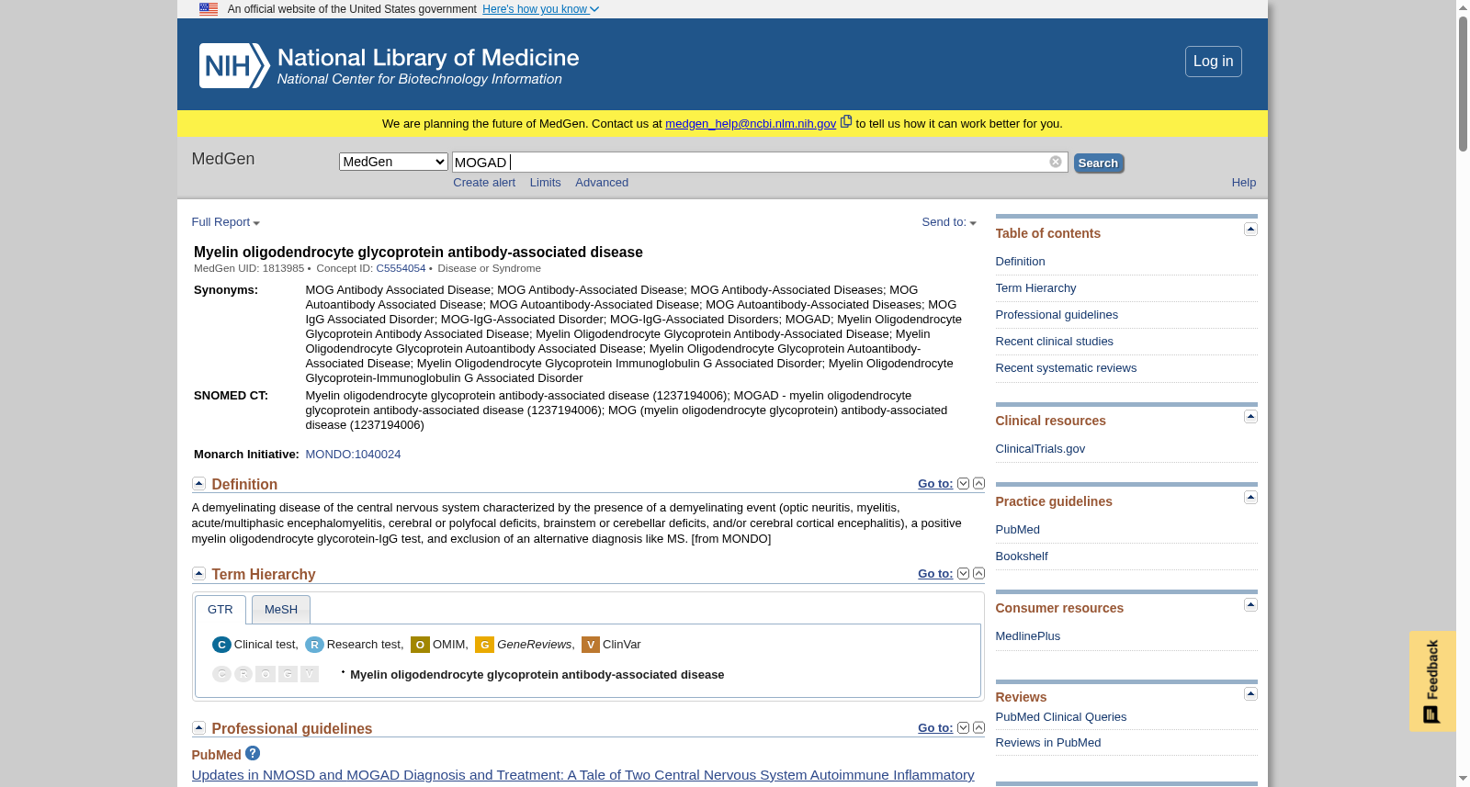Click the R Research test legend icon
The width and height of the screenshot is (1470, 787).
[314, 645]
